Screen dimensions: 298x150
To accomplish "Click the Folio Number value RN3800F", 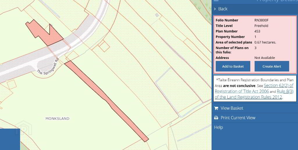I will click(261, 20).
